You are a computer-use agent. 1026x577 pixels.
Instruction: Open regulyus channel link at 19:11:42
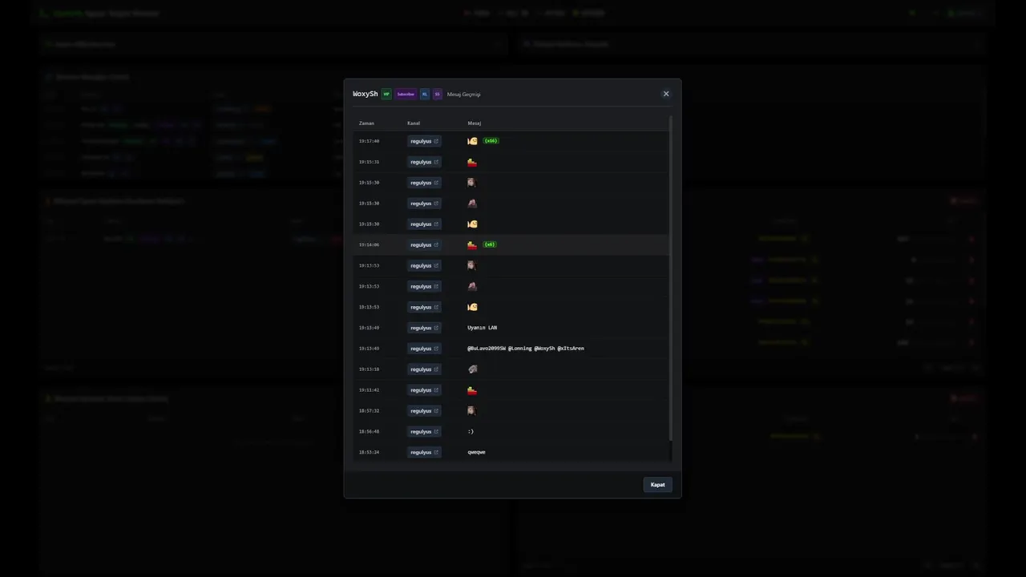(424, 390)
